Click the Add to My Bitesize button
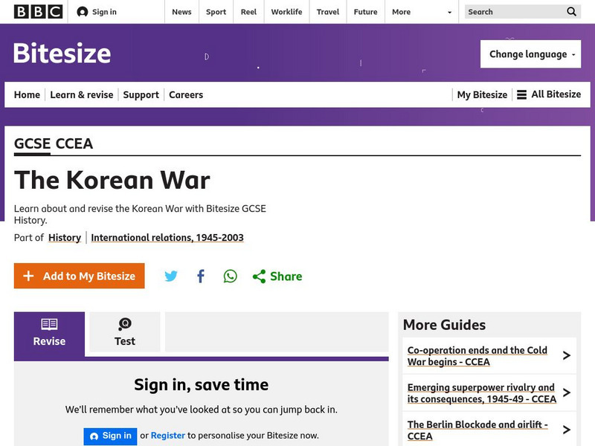Screen dimensions: 595x446 point(79,276)
